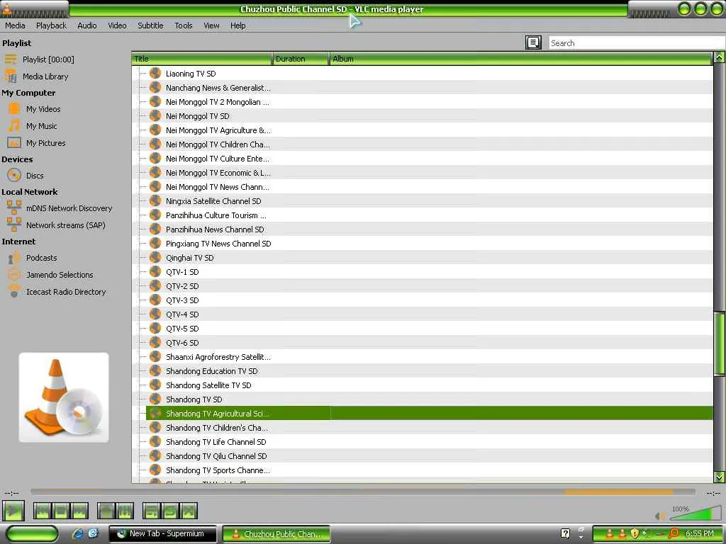Open Podcasts under Internet
726x544 pixels.
[x=41, y=258]
